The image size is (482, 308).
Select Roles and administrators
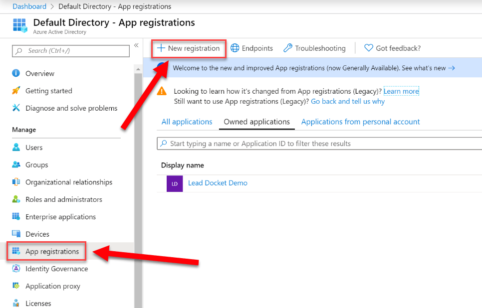[57, 199]
